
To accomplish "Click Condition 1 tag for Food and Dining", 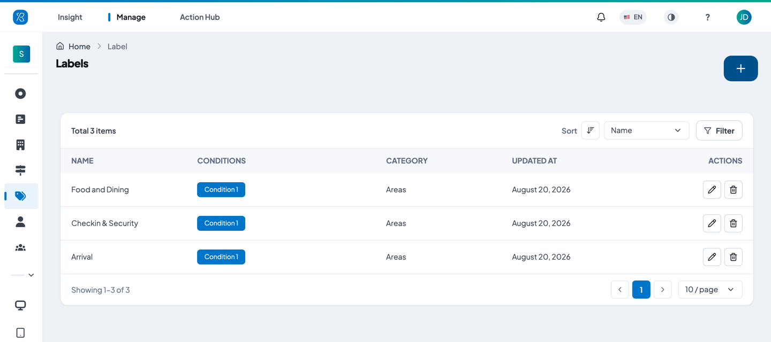I will (221, 190).
